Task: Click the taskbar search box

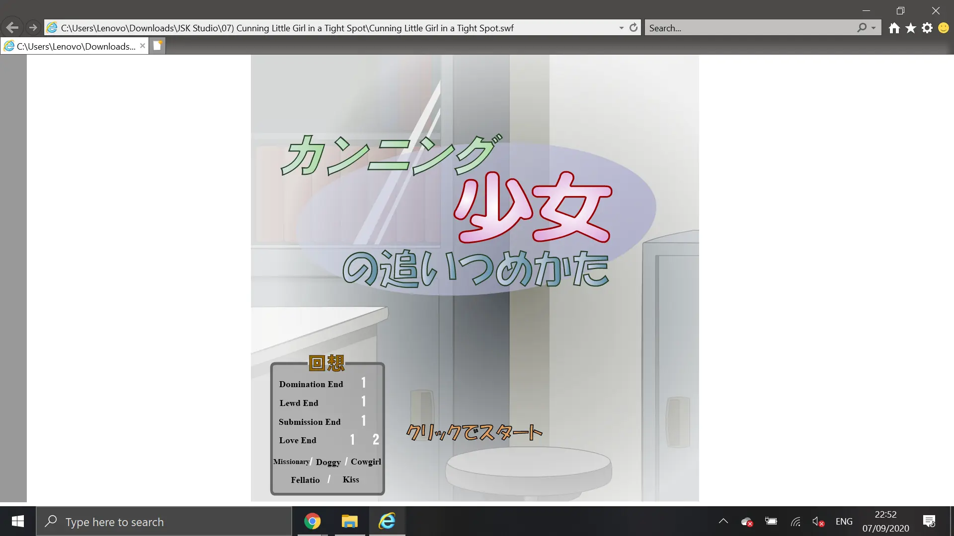Action: 164,522
